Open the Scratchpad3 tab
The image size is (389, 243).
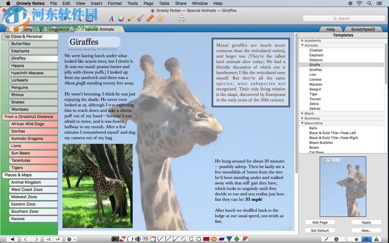click(363, 29)
